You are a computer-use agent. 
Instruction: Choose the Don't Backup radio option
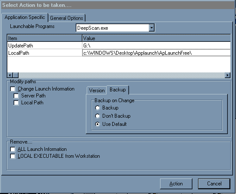(x=98, y=116)
